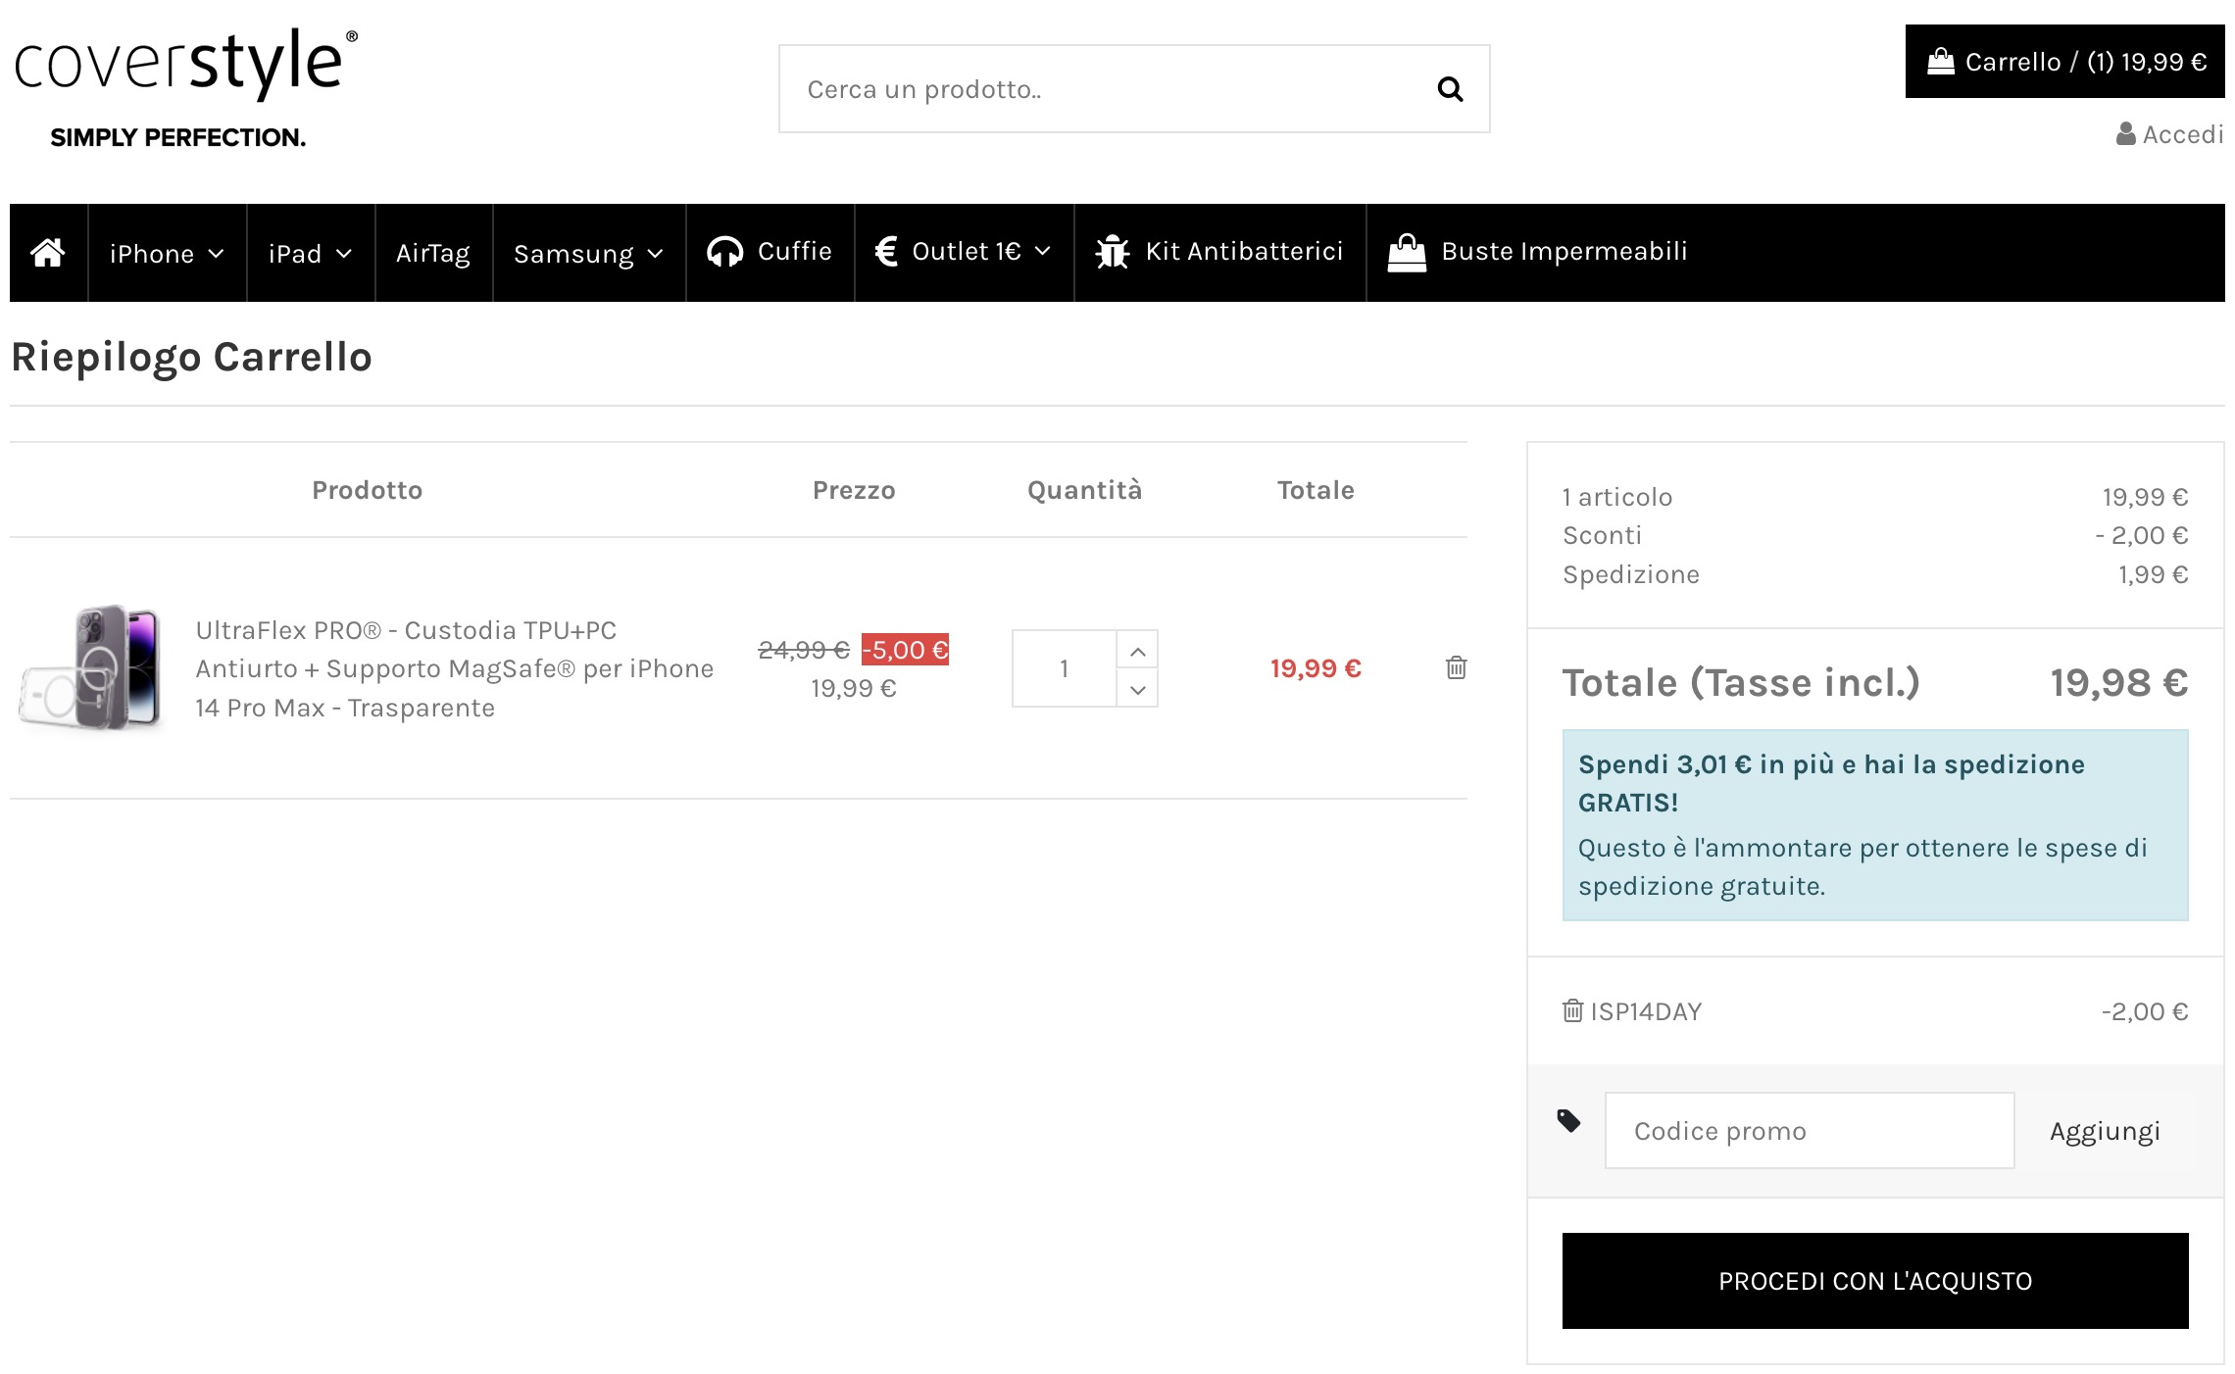Screen dimensions: 2235x1374
Task: Expand the iPad menu chevron
Action: pos(344,254)
